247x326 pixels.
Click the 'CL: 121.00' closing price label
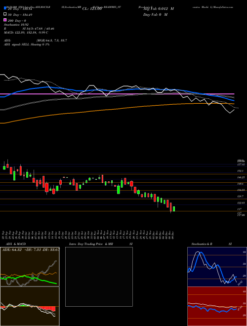(92, 9)
